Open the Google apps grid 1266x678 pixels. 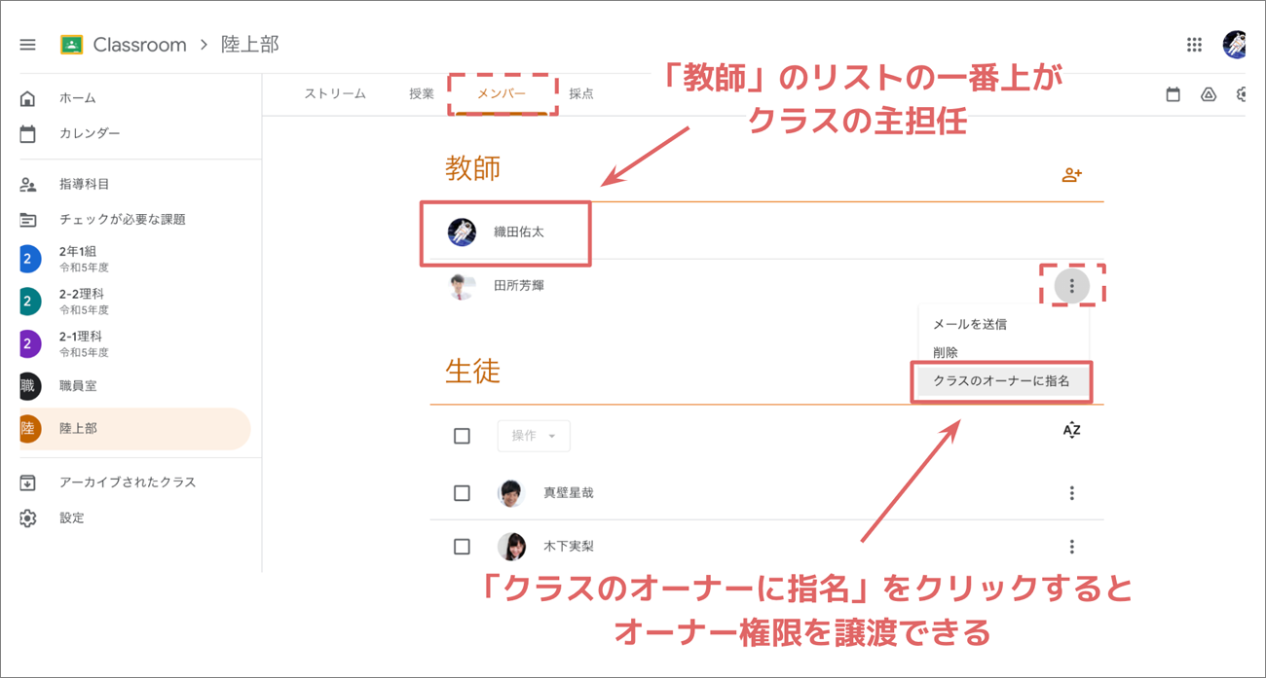coord(1194,45)
